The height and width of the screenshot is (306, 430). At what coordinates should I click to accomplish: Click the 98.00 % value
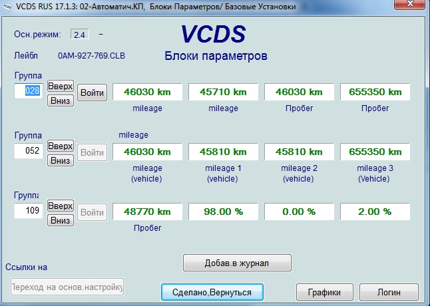[x=223, y=212]
